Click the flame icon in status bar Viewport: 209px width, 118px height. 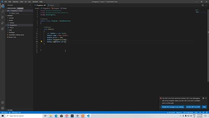click(x=9, y=112)
